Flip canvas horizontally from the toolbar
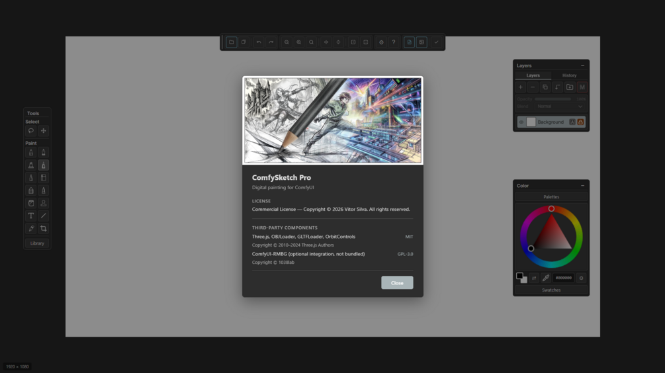The image size is (665, 373). pyautogui.click(x=326, y=42)
